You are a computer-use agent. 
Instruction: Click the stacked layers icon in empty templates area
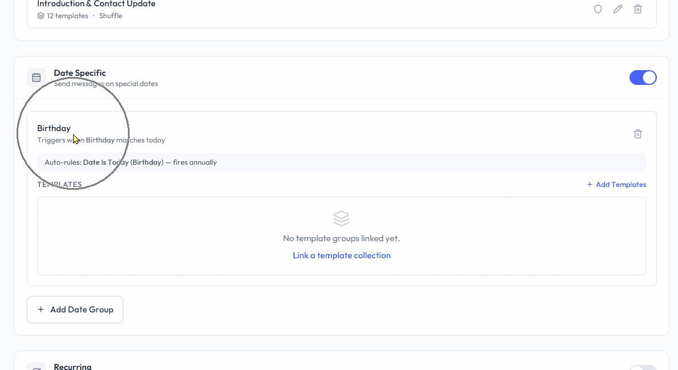(341, 218)
